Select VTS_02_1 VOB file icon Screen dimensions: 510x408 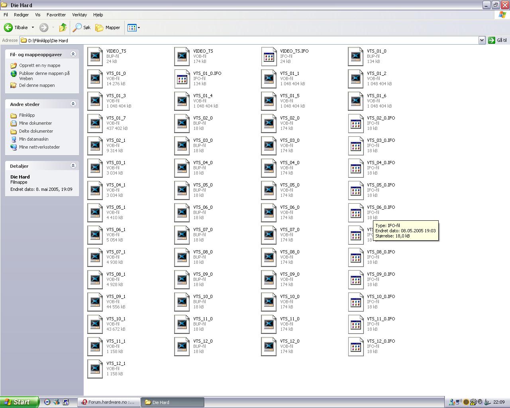click(95, 145)
